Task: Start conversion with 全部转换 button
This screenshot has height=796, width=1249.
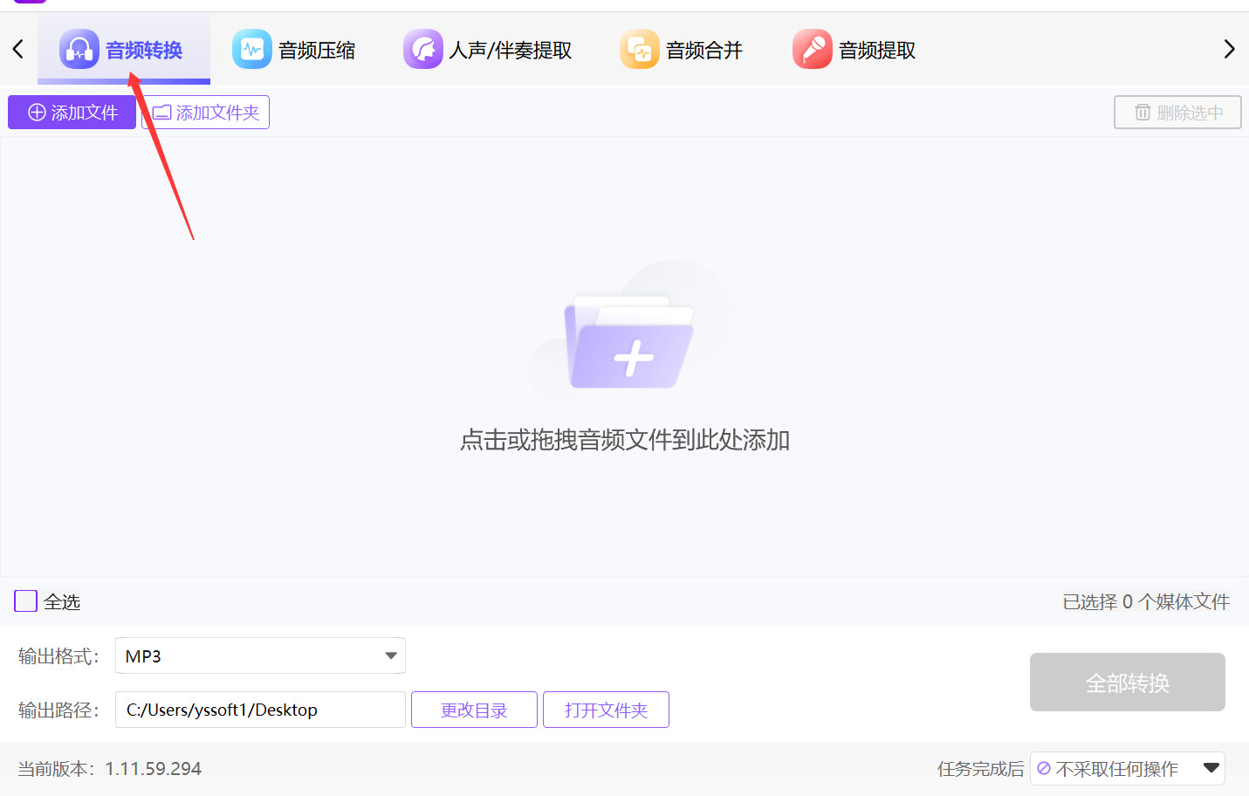Action: click(1128, 683)
